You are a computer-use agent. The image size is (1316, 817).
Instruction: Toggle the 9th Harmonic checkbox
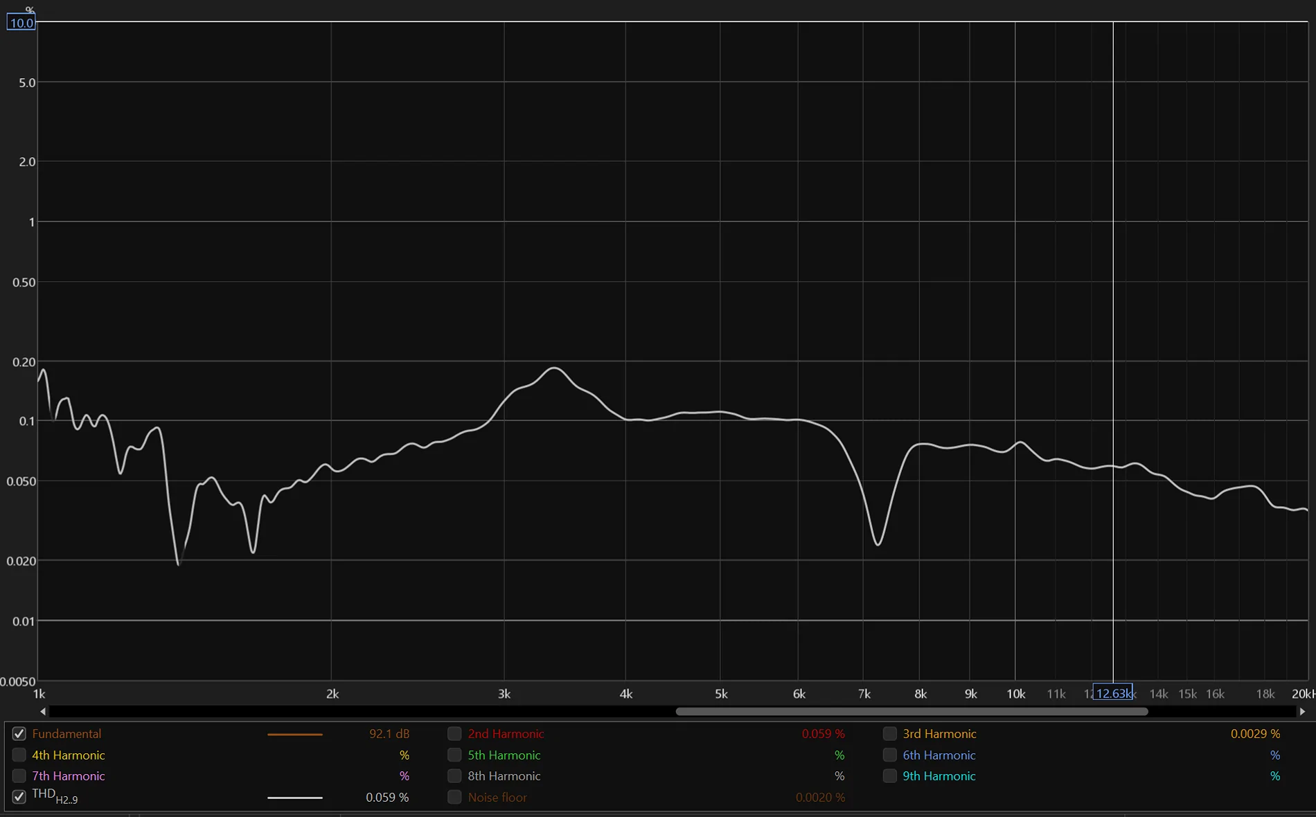pyautogui.click(x=890, y=776)
